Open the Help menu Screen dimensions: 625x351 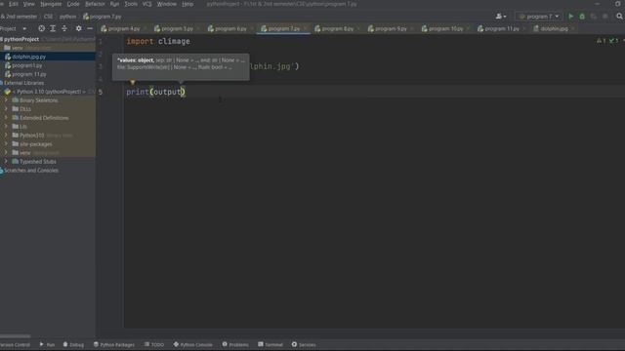187,4
